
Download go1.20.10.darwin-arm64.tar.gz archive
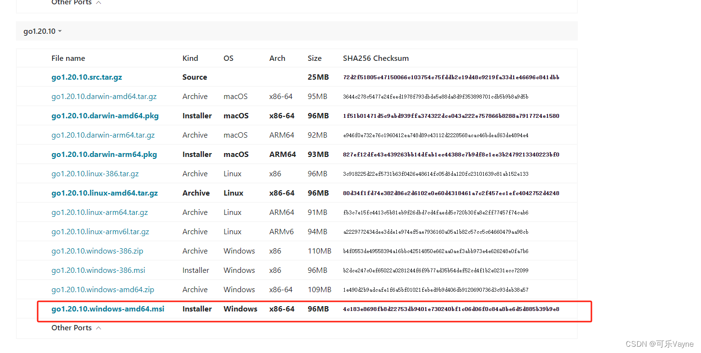tap(103, 135)
